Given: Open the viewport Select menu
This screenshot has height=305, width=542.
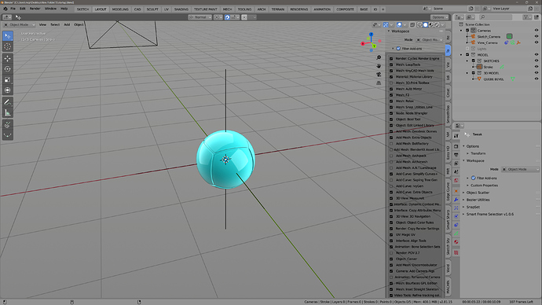Looking at the screenshot, I should pos(55,25).
